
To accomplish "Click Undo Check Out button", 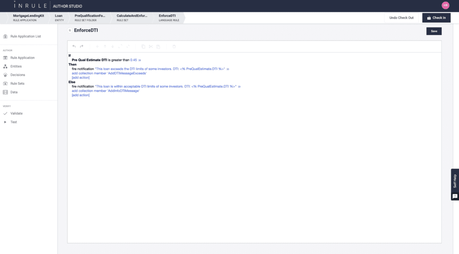I will (401, 17).
